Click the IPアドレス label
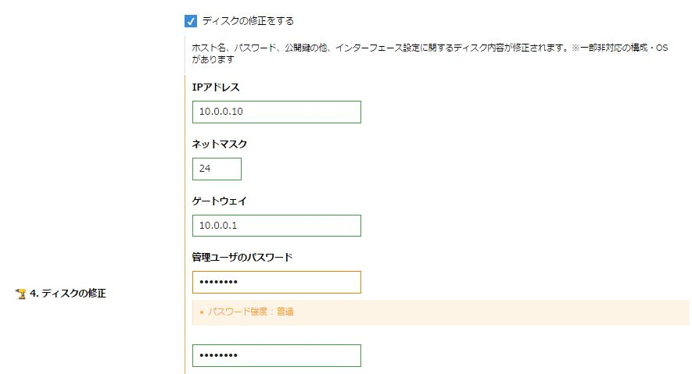This screenshot has height=374, width=692. (x=216, y=87)
